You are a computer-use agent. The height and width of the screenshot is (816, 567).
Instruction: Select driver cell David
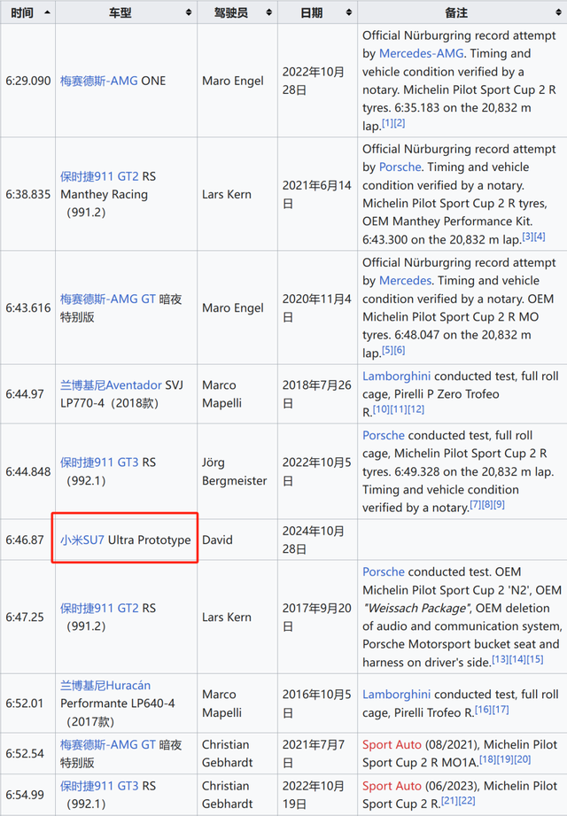coord(237,540)
